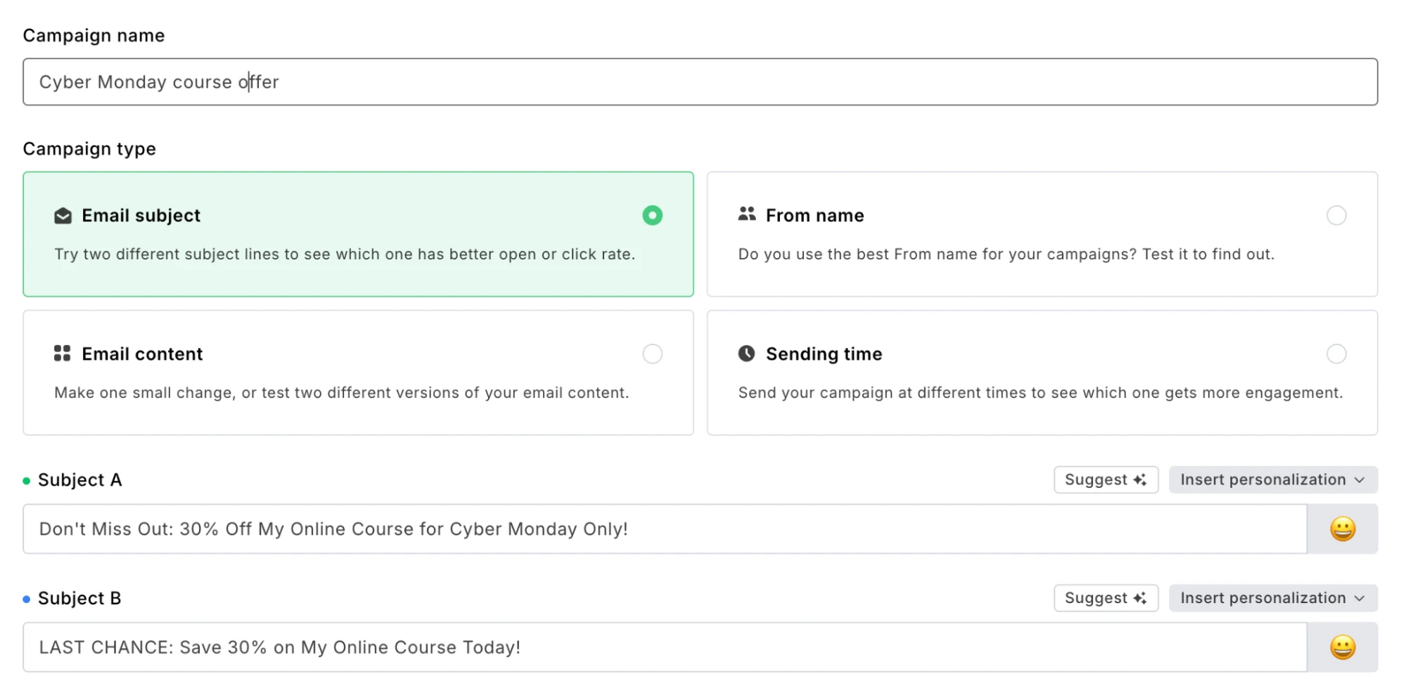Viewport: 1406px width, 698px height.
Task: Click the Campaign name input field
Action: coord(700,82)
